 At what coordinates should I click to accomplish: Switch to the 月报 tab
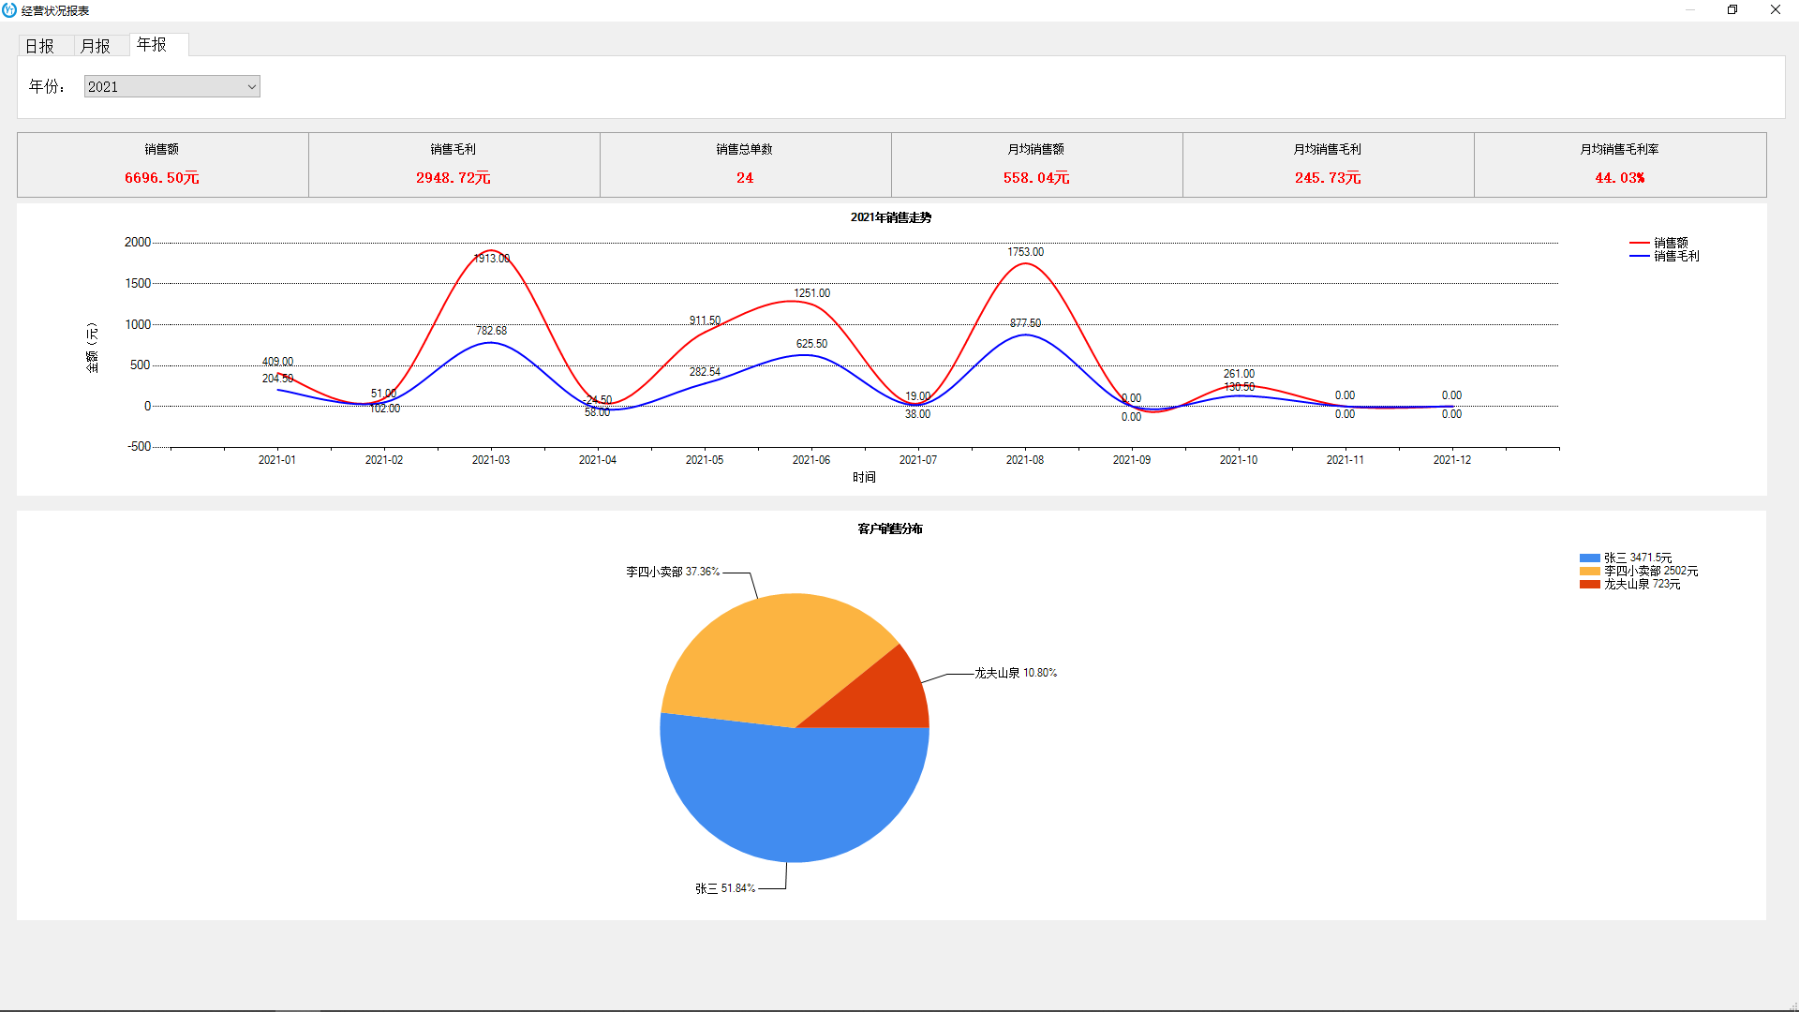pyautogui.click(x=96, y=46)
